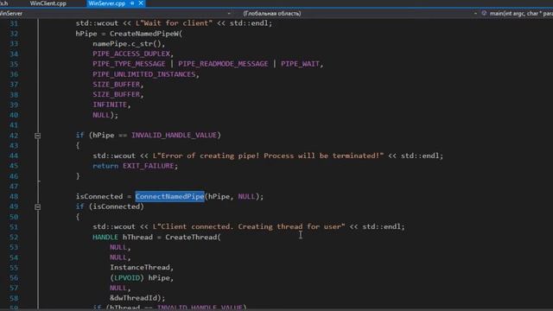Viewport: 553px width, 311px height.
Task: Pin the WinServer.cpp tab
Action: tap(132, 3)
